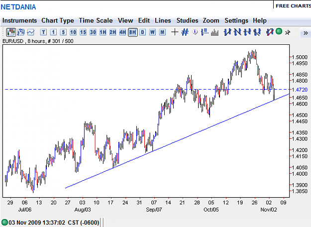Select the falling line tool before the red-line icon

pos(257,32)
